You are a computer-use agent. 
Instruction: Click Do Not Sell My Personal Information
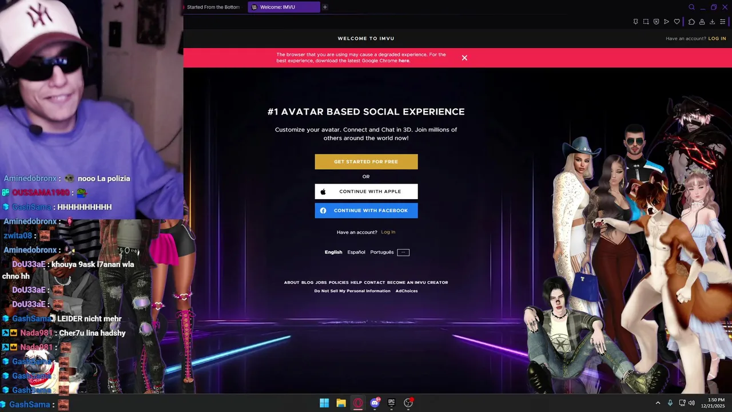point(352,291)
